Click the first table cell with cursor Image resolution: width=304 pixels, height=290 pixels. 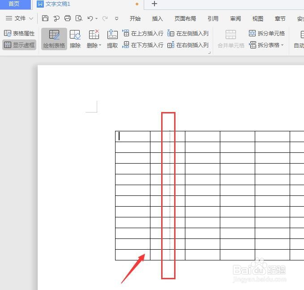coord(133,136)
